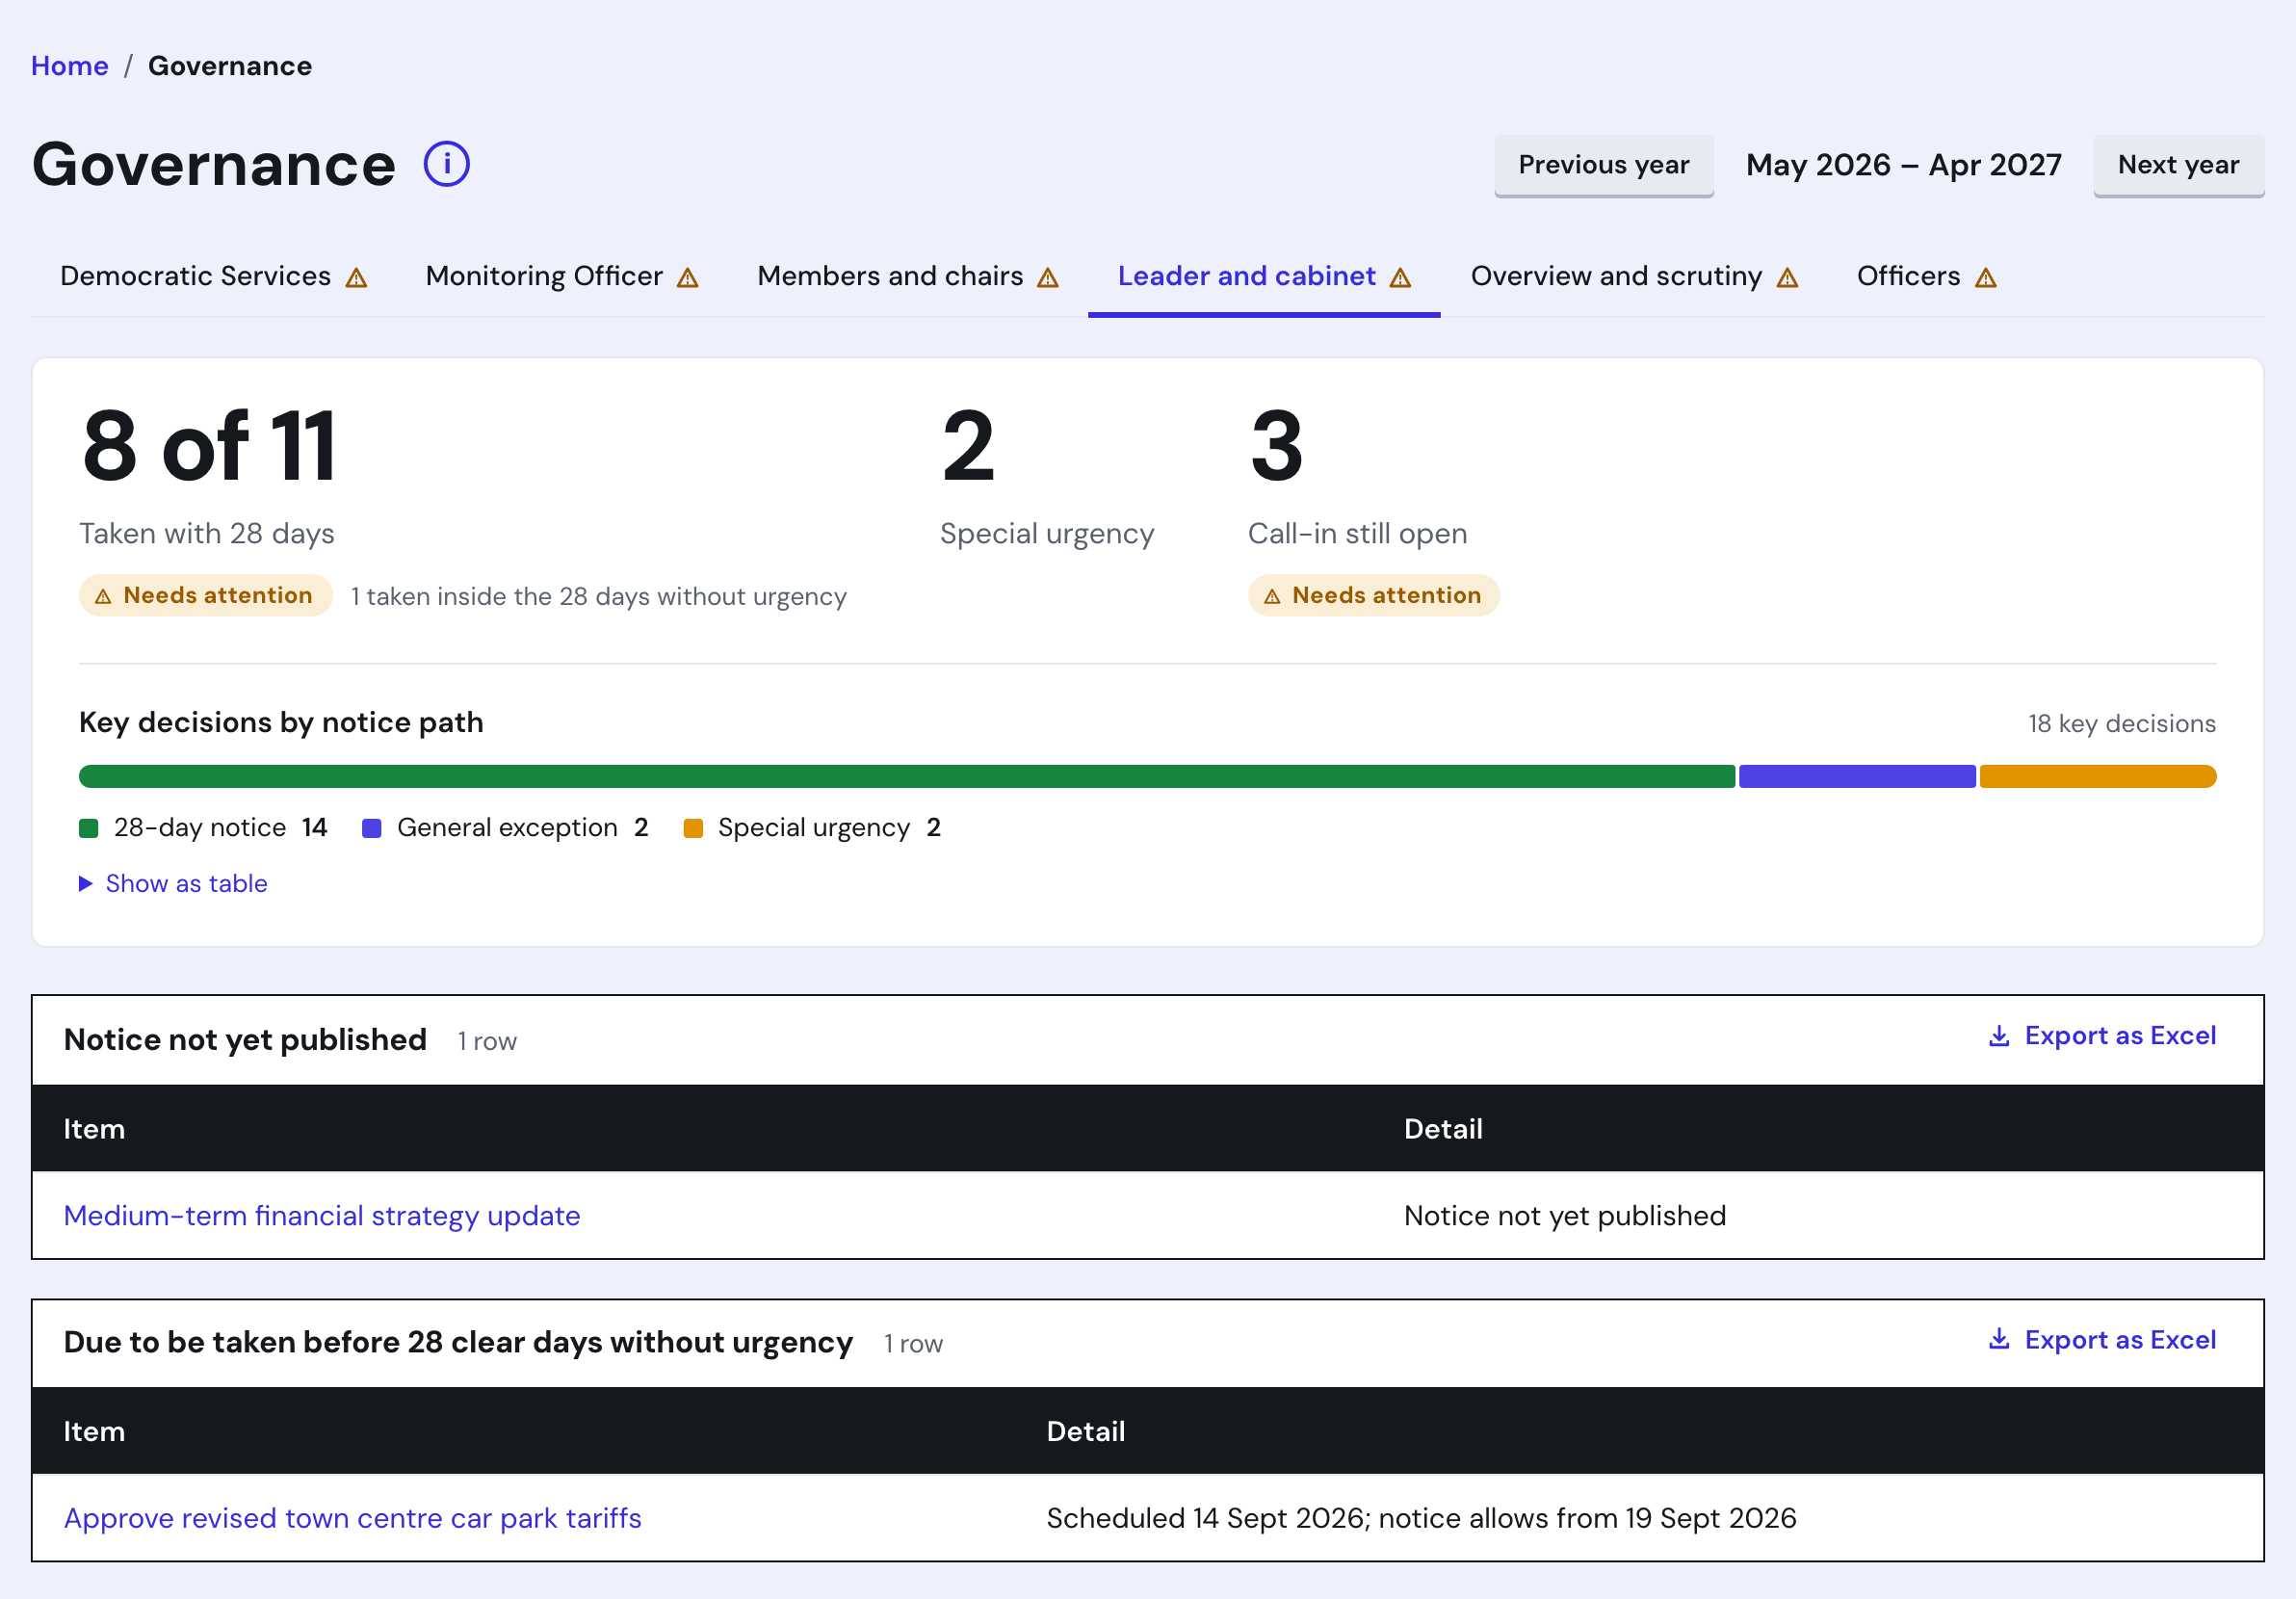The image size is (2296, 1599).
Task: Click the warning icon on Leader and cabinet tab
Action: (1400, 278)
